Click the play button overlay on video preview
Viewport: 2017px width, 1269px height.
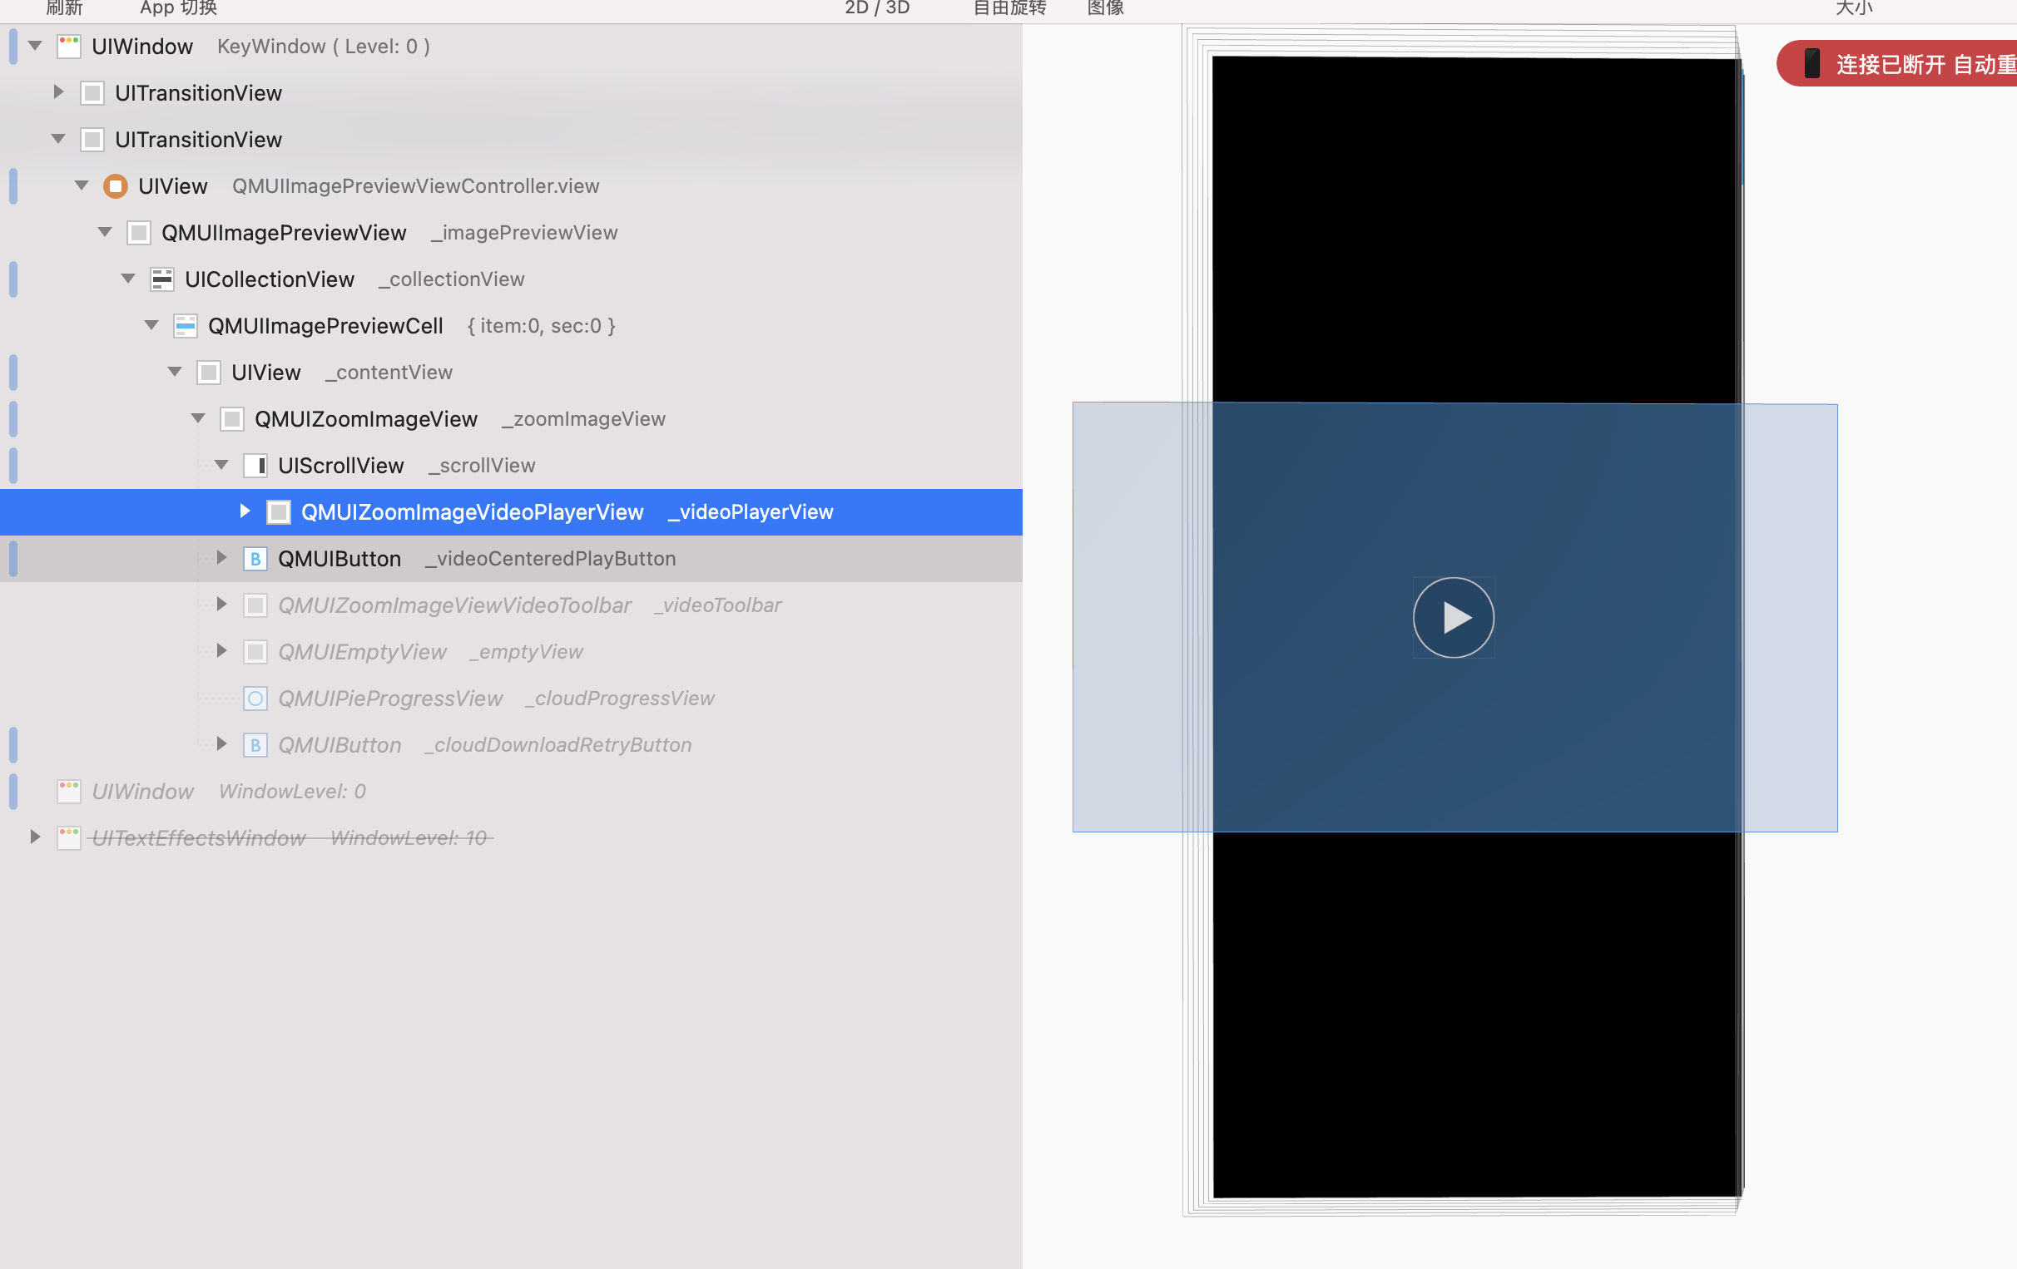1454,617
